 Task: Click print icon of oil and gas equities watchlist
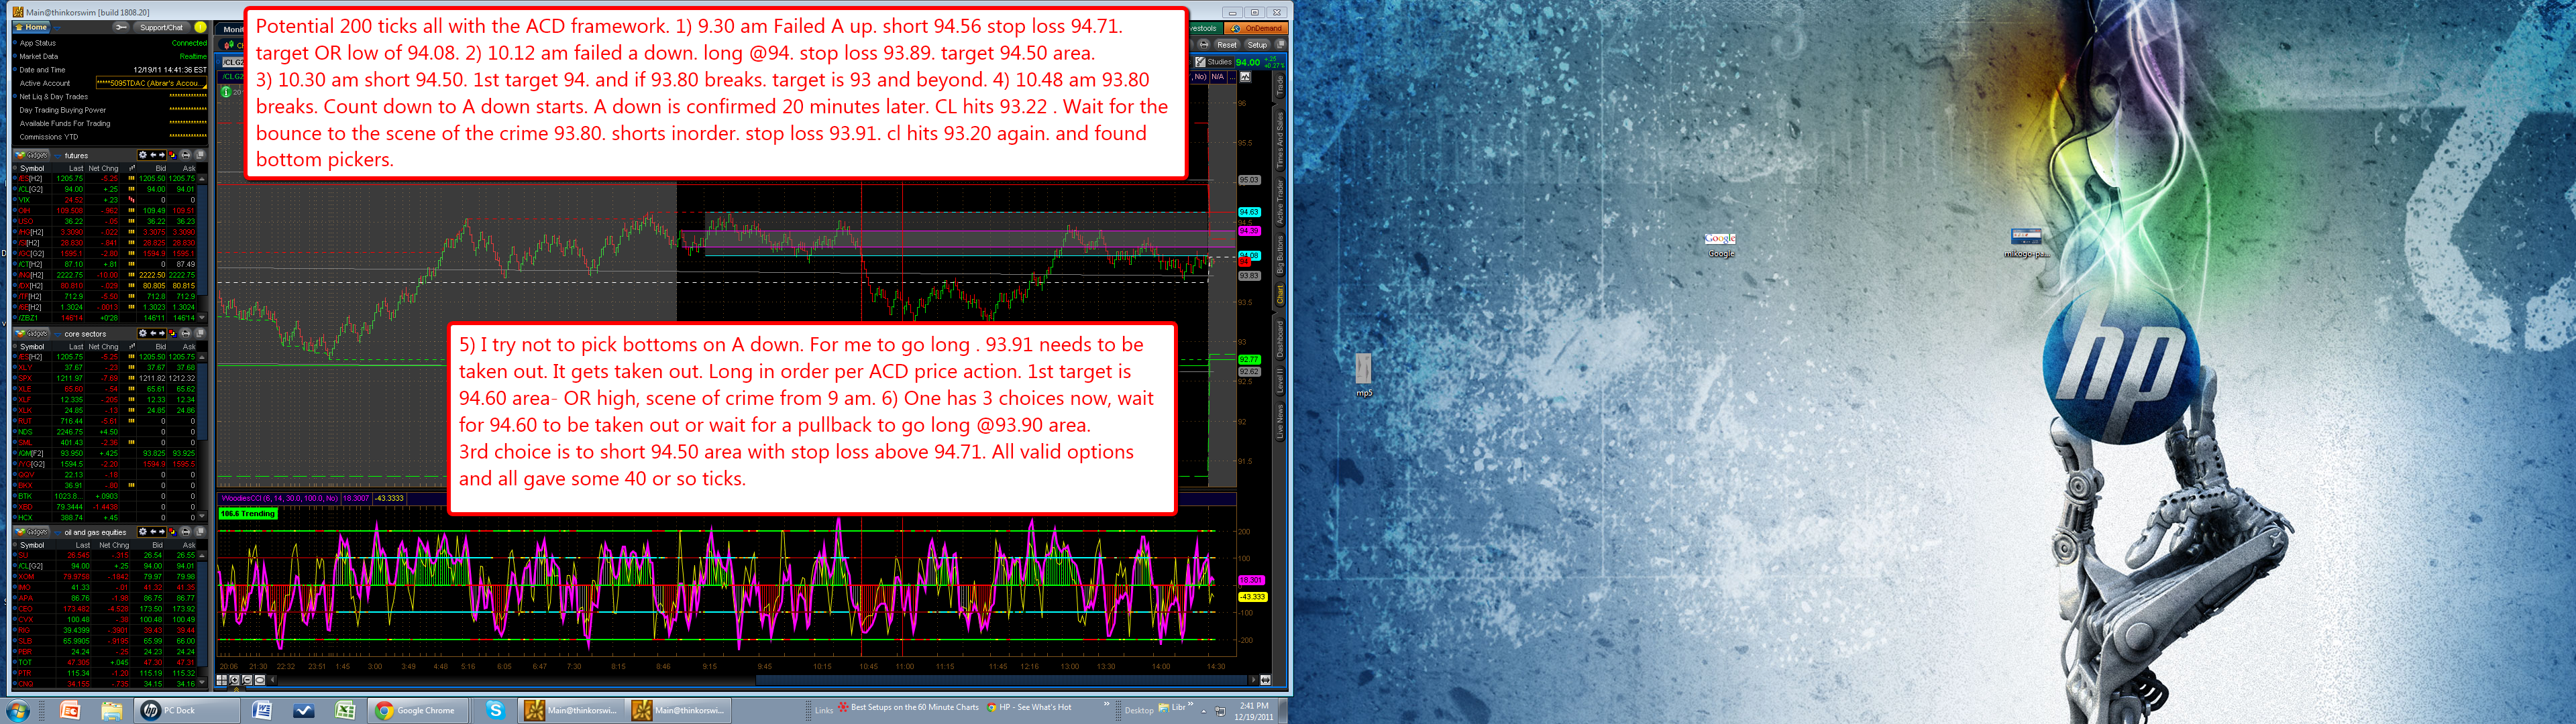click(185, 532)
